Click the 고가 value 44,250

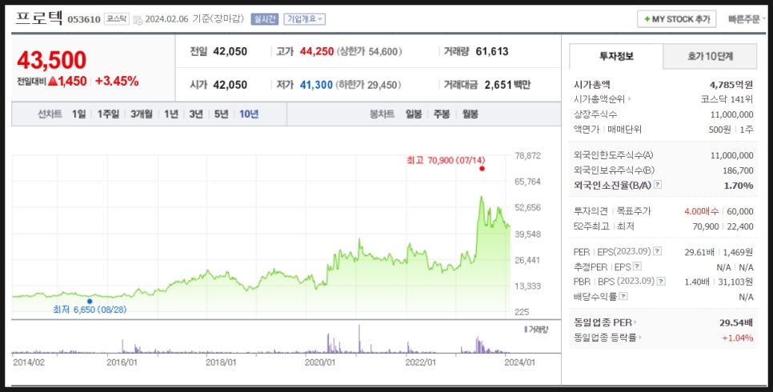pyautogui.click(x=317, y=51)
